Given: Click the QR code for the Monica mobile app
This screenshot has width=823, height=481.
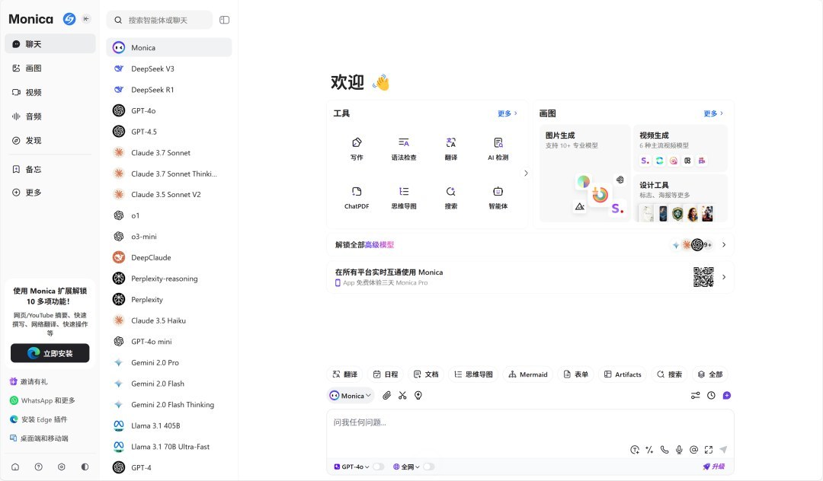Looking at the screenshot, I should click(703, 277).
